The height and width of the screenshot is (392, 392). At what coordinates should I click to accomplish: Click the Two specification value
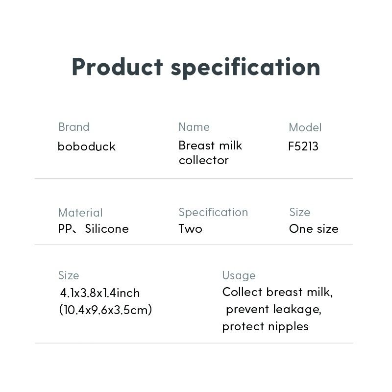click(x=191, y=229)
